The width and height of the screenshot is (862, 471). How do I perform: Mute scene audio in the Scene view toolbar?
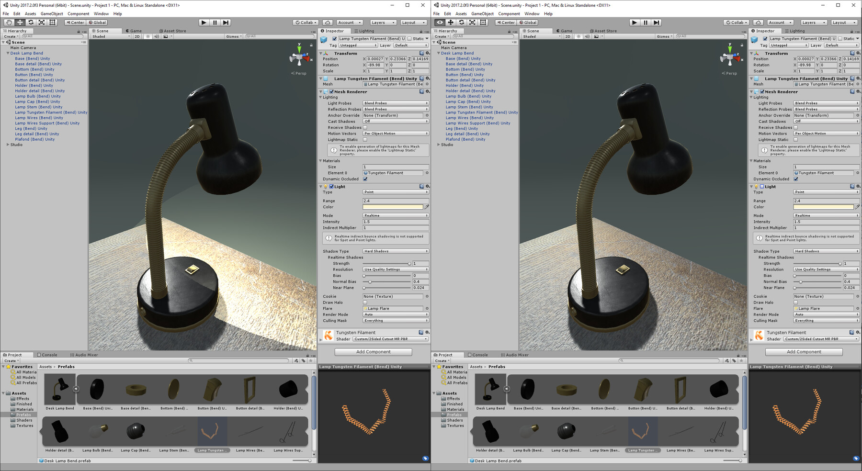click(x=157, y=36)
